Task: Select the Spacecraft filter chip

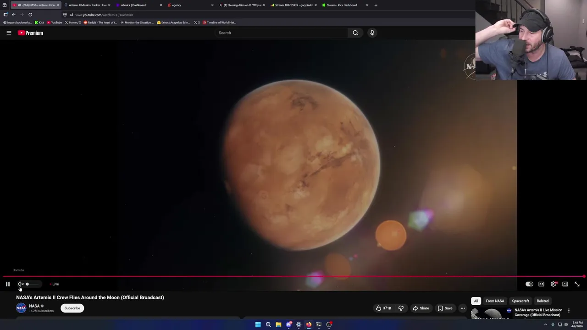Action: pos(520,301)
